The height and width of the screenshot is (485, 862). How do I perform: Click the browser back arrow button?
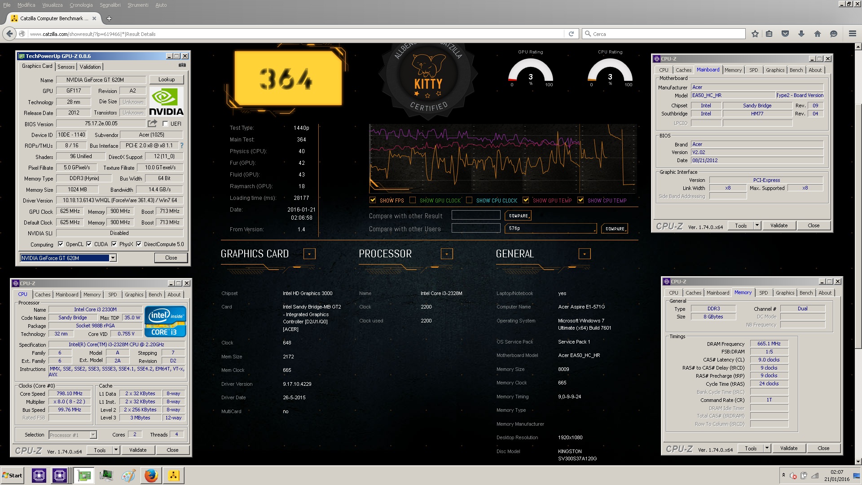point(9,34)
